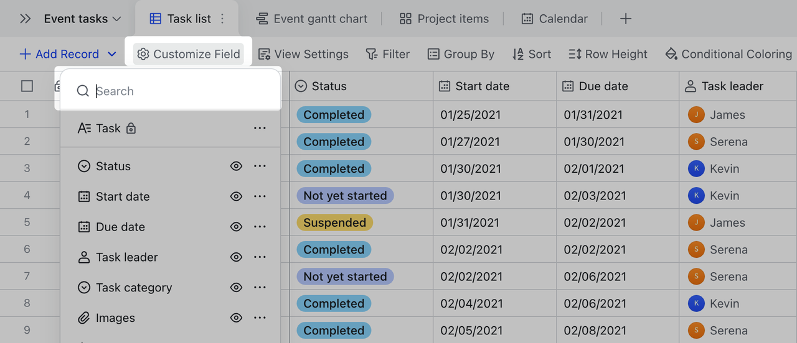Open the Filter options
797x343 pixels.
(387, 54)
